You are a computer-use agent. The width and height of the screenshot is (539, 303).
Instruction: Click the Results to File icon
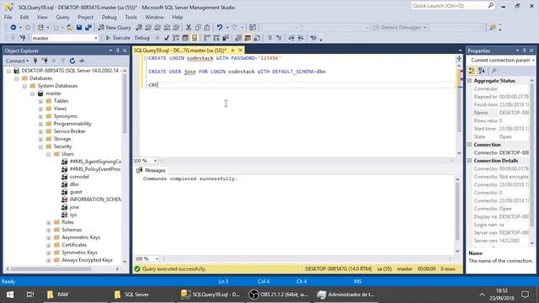[x=257, y=38]
